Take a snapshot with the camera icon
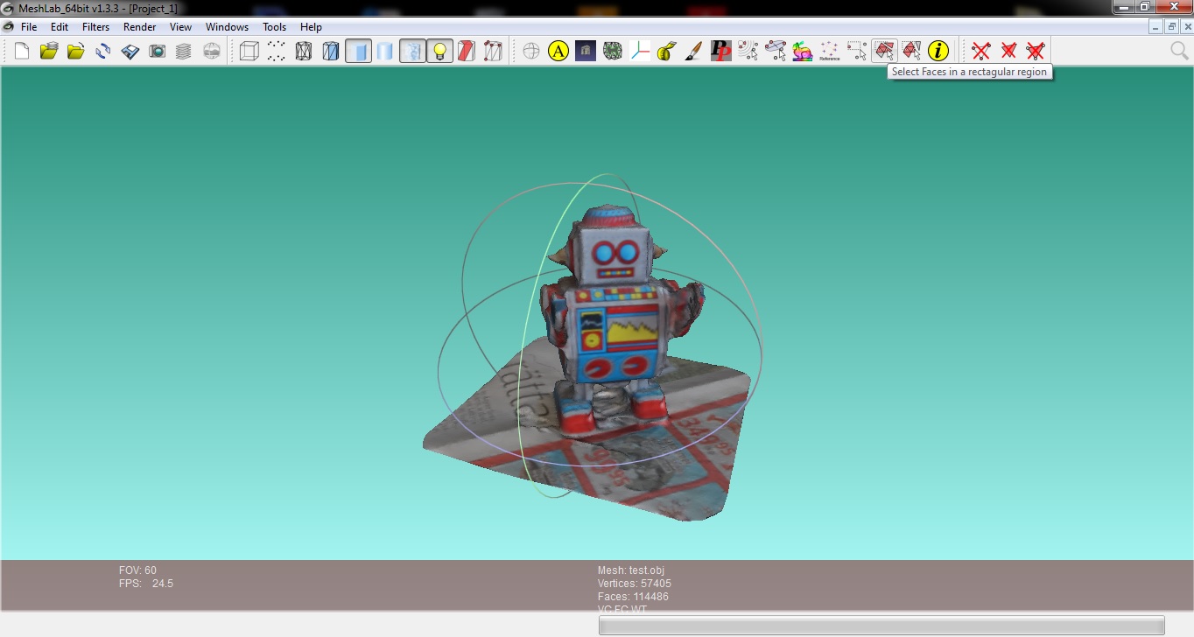 click(x=157, y=52)
